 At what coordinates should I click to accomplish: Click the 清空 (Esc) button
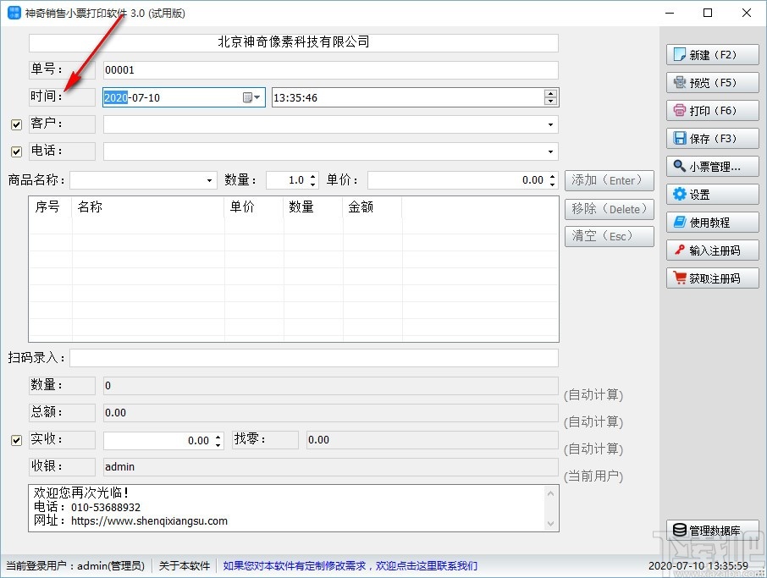point(609,236)
